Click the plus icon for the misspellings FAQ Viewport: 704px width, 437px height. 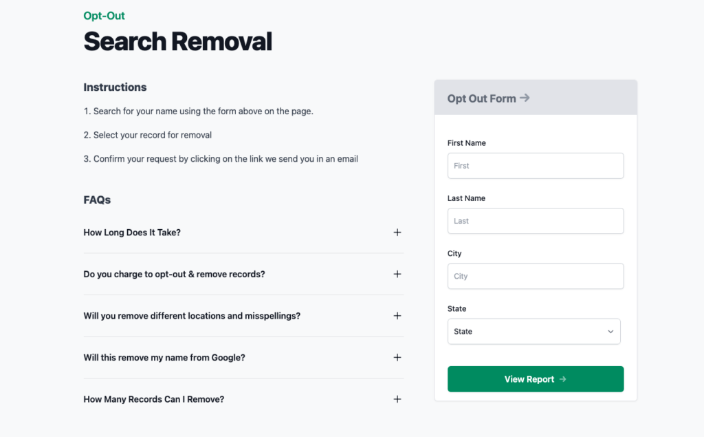(x=397, y=315)
